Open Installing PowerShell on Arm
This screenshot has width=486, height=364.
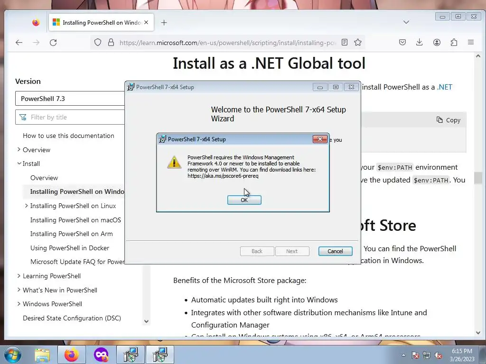72,234
